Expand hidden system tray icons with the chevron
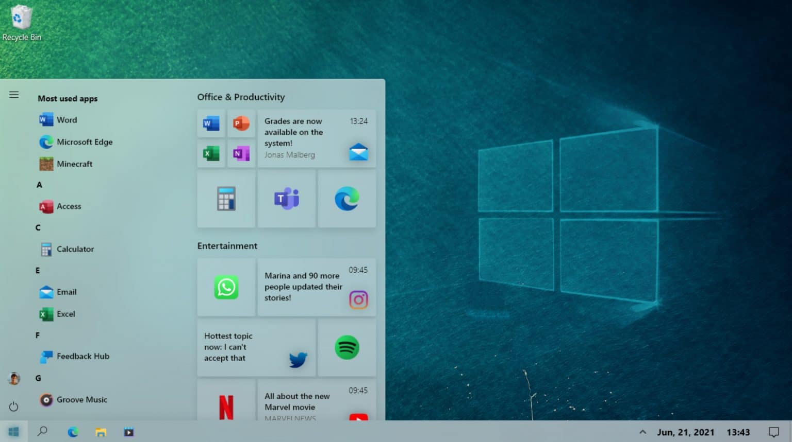792x442 pixels. coord(642,432)
